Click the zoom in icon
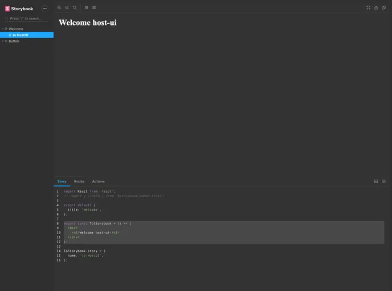This screenshot has height=291, width=392. pos(59,8)
